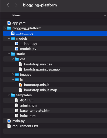
Task: Click the css folder icon
Action: (17, 59)
